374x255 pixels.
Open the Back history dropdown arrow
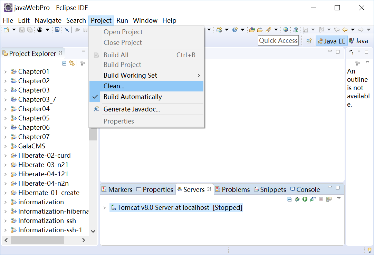353,30
